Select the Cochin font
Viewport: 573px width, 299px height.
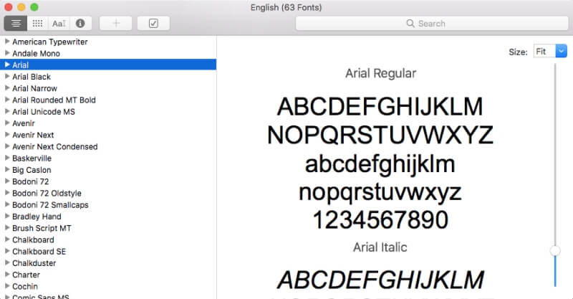(25, 287)
